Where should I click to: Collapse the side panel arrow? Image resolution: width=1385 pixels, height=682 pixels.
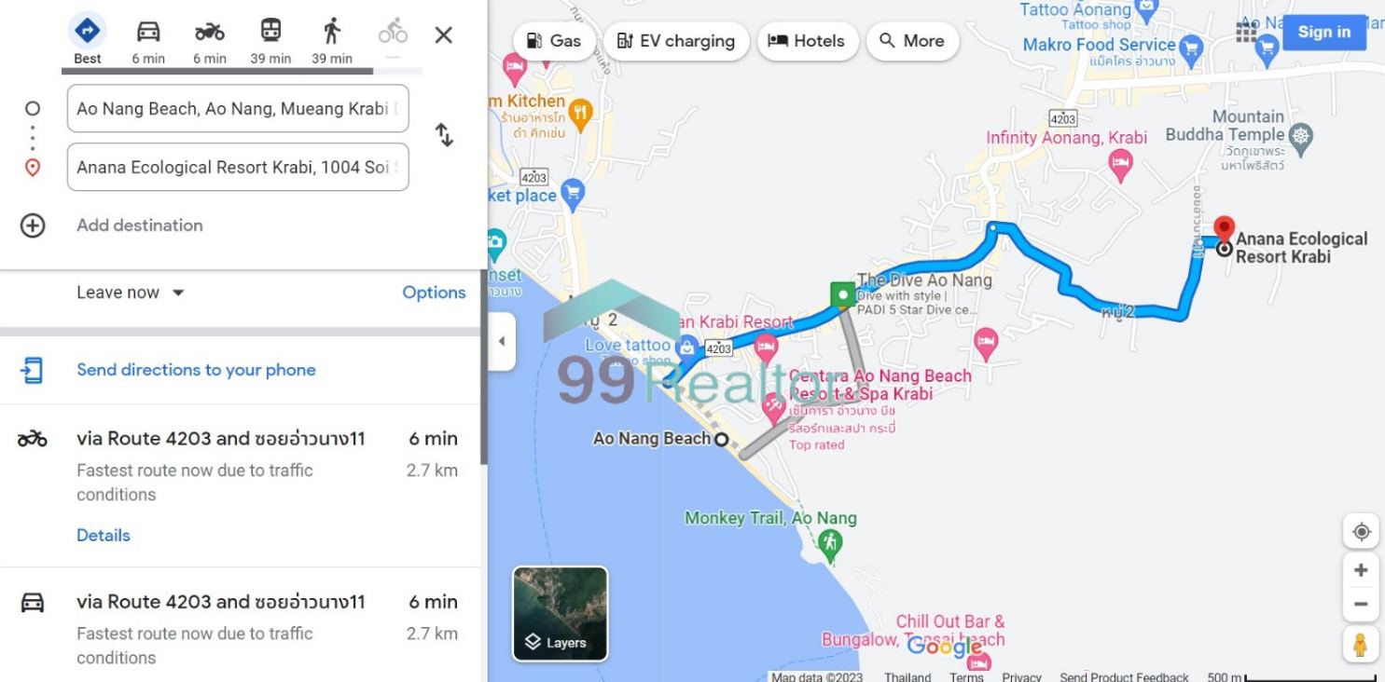(502, 341)
